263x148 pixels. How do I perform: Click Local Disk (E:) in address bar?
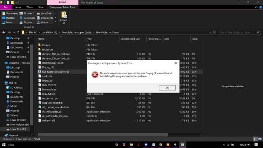pyautogui.click(x=49, y=32)
